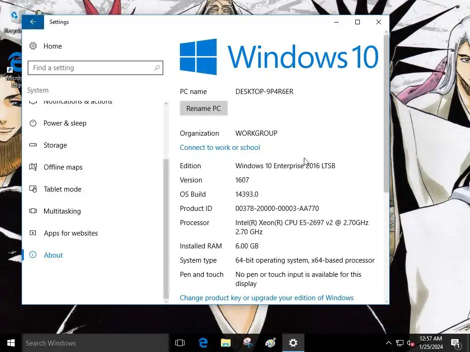The image size is (470, 352).
Task: Select Multitasking settings
Action: [x=62, y=211]
